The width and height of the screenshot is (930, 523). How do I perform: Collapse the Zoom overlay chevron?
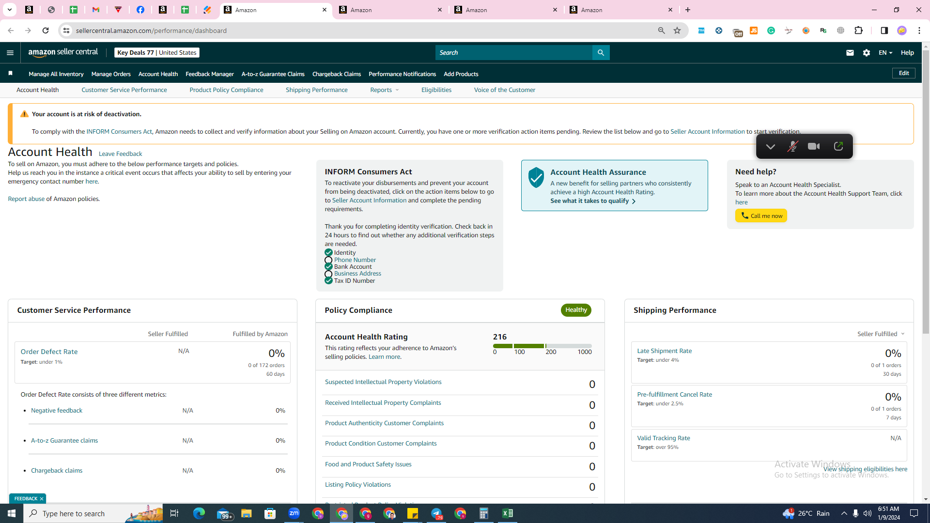coord(770,146)
